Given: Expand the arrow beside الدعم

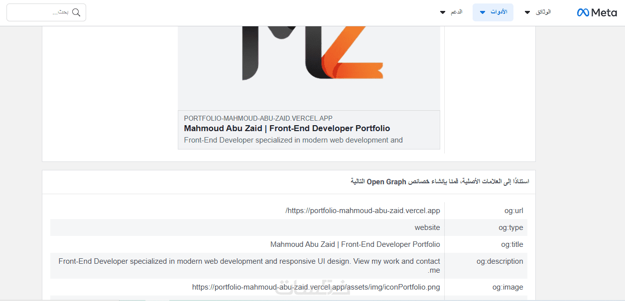Looking at the screenshot, I should tap(442, 12).
